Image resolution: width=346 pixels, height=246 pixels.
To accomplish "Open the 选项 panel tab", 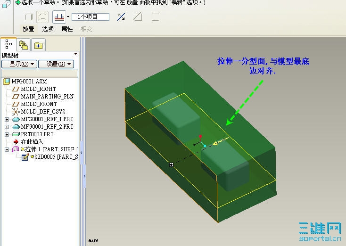I will [48, 29].
